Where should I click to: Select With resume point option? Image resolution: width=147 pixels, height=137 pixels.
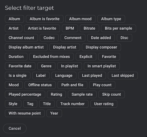(25, 113)
